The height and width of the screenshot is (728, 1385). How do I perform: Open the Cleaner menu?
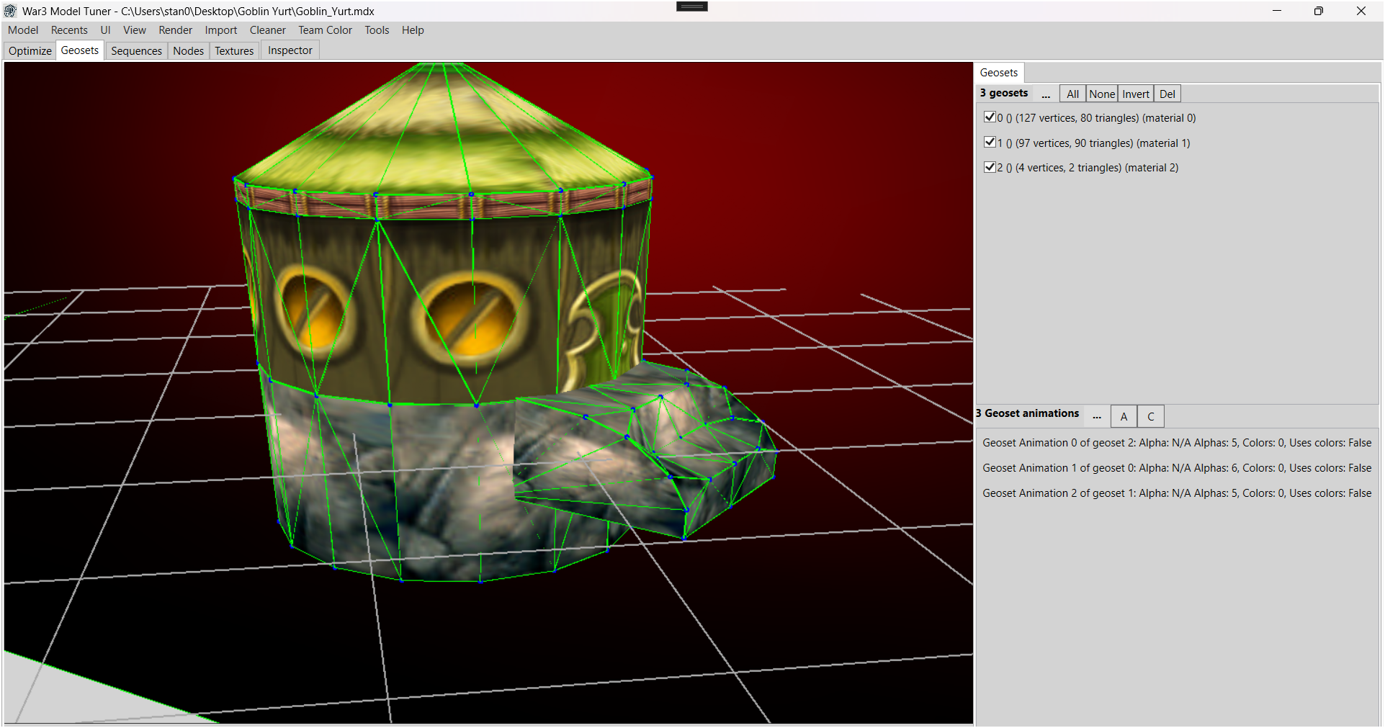(x=268, y=30)
